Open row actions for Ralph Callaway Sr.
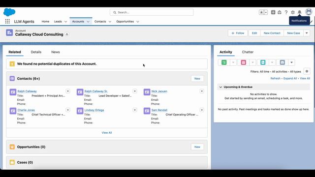 tap(135, 91)
